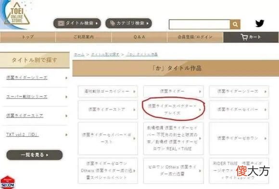Screen dimensions: 279x189
Task: Click the SECOM security badge
Action: (8, 182)
